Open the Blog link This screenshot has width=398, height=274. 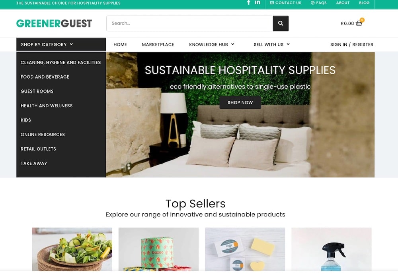[x=364, y=3]
